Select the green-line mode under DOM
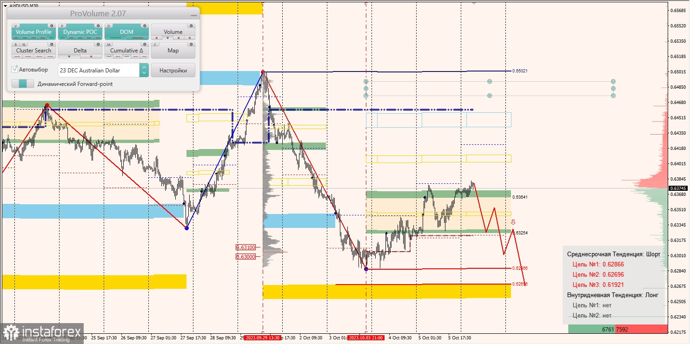Viewport: 690px width, 344px height. tap(115, 38)
